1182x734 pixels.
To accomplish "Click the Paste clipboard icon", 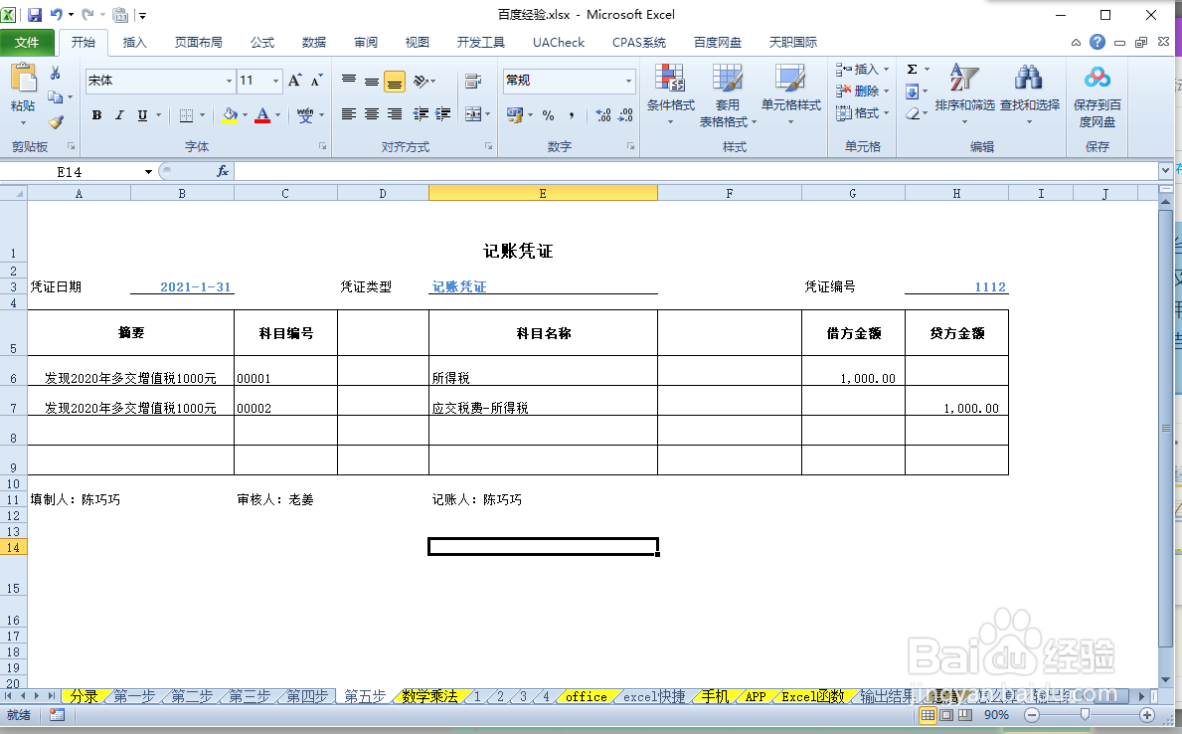I will pyautogui.click(x=24, y=80).
